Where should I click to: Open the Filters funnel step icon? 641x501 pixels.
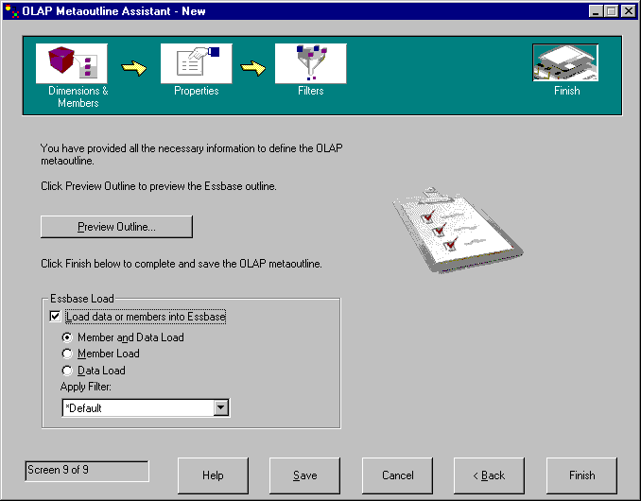tap(311, 63)
